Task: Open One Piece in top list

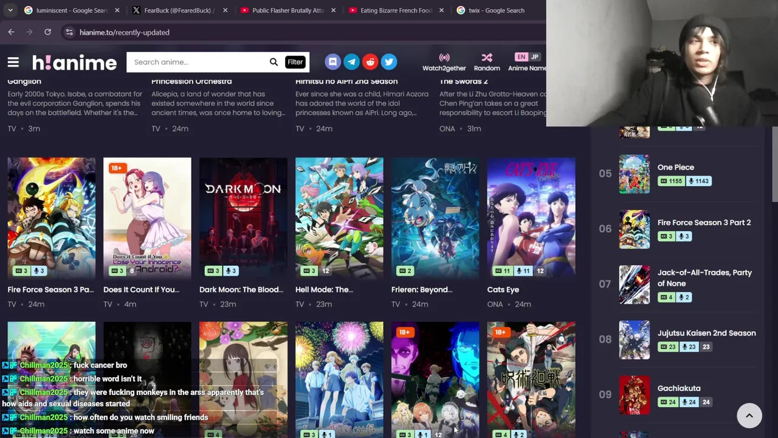Action: (676, 167)
